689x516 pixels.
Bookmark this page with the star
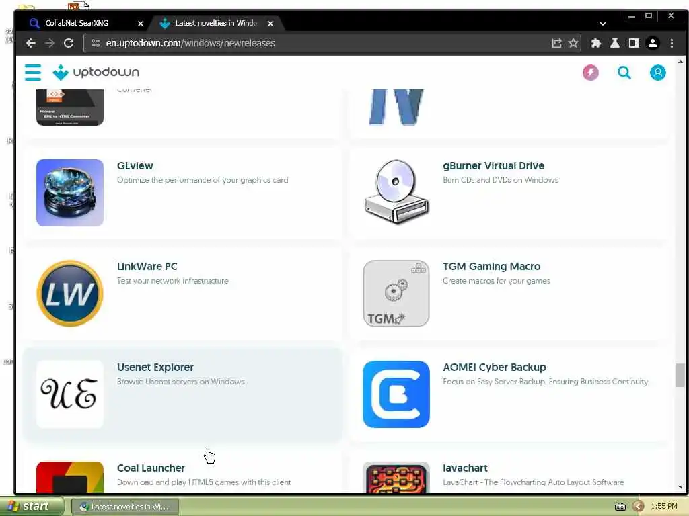[573, 43]
